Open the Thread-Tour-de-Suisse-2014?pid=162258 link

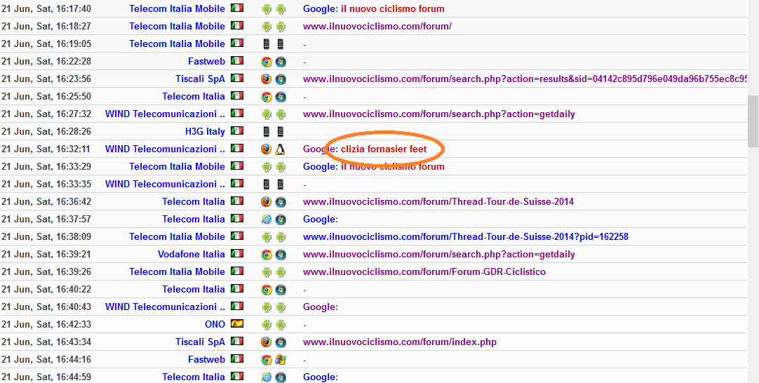466,237
